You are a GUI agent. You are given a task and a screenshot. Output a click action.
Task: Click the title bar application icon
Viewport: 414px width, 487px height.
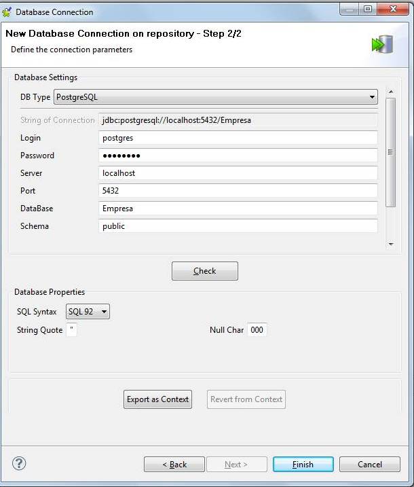tap(7, 12)
